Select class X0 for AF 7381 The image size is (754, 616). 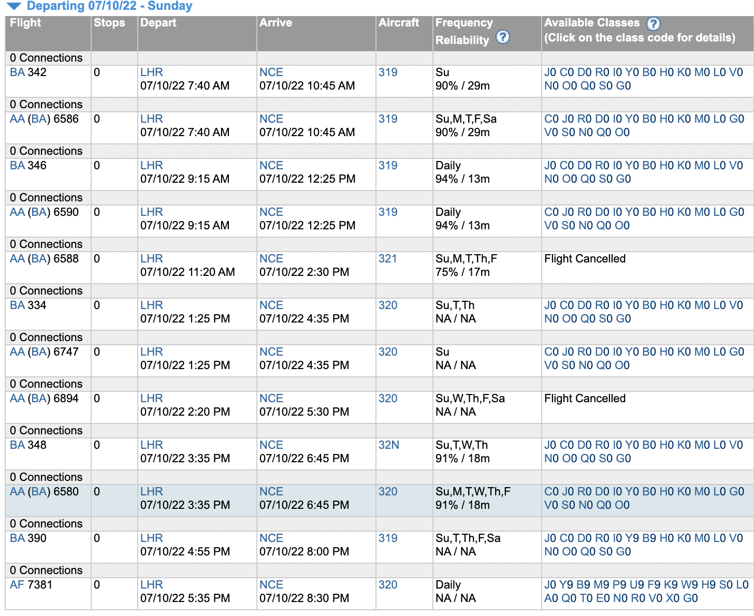point(672,598)
